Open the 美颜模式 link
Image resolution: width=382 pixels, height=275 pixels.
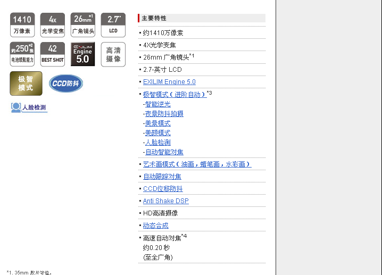(x=158, y=133)
